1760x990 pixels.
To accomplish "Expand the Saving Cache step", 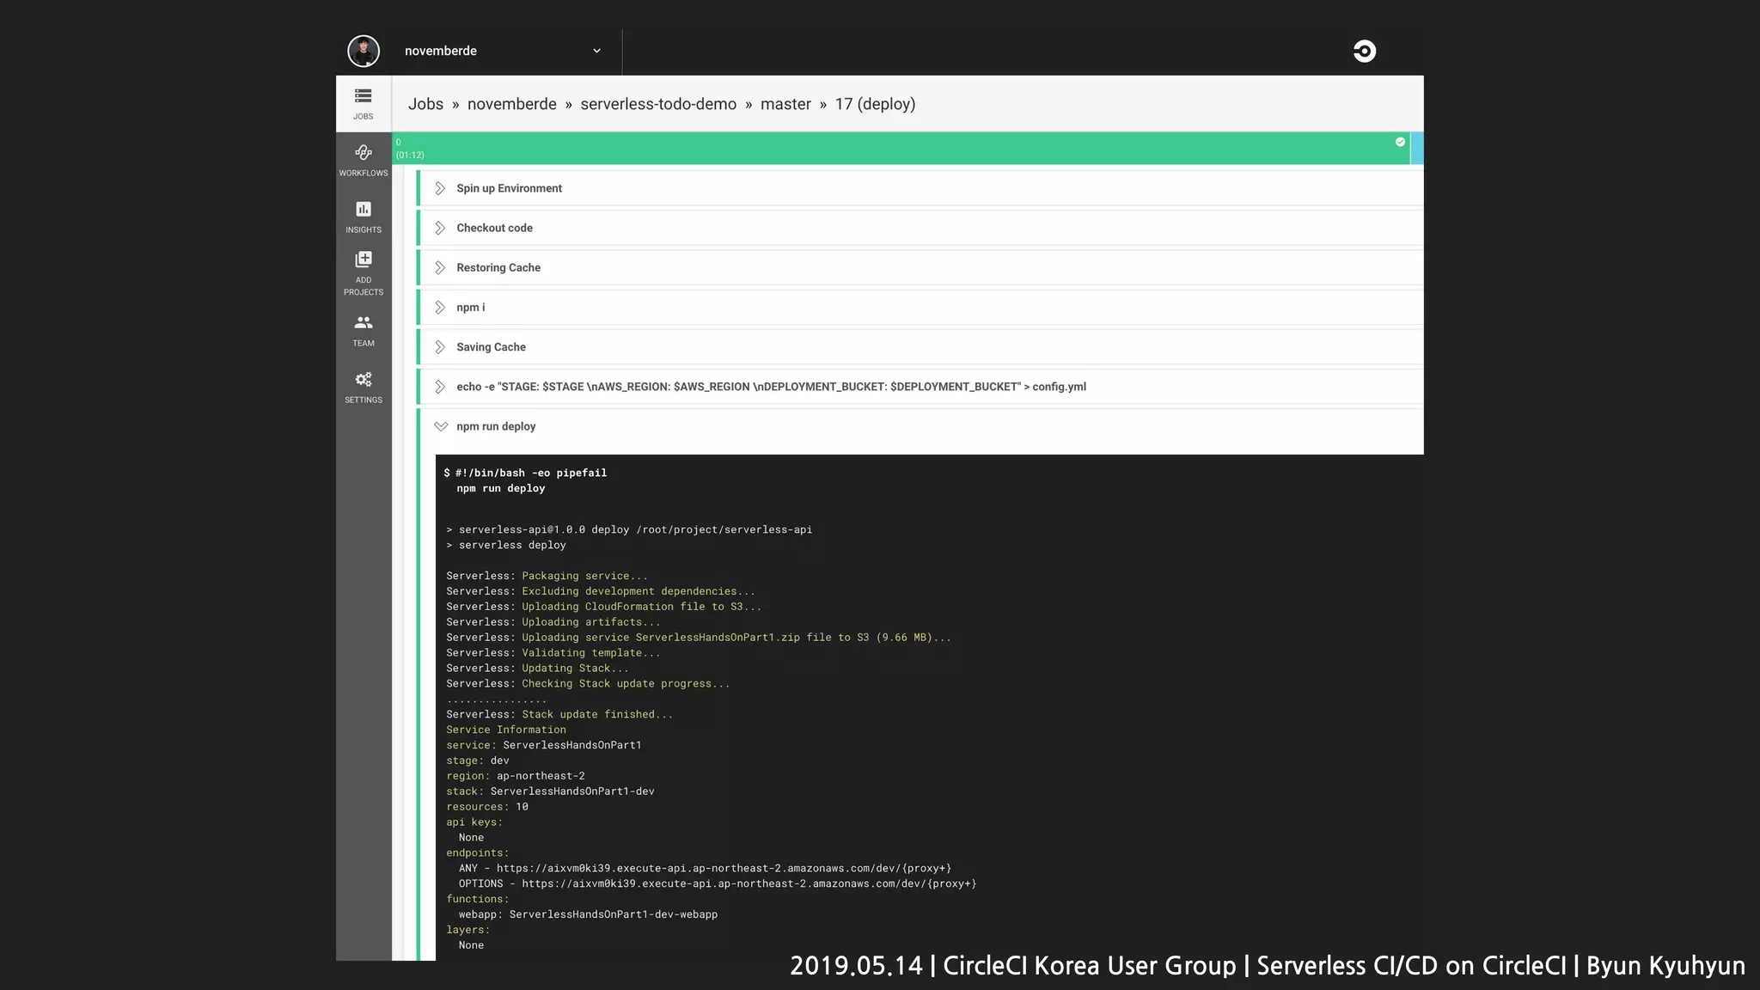I will (x=440, y=347).
